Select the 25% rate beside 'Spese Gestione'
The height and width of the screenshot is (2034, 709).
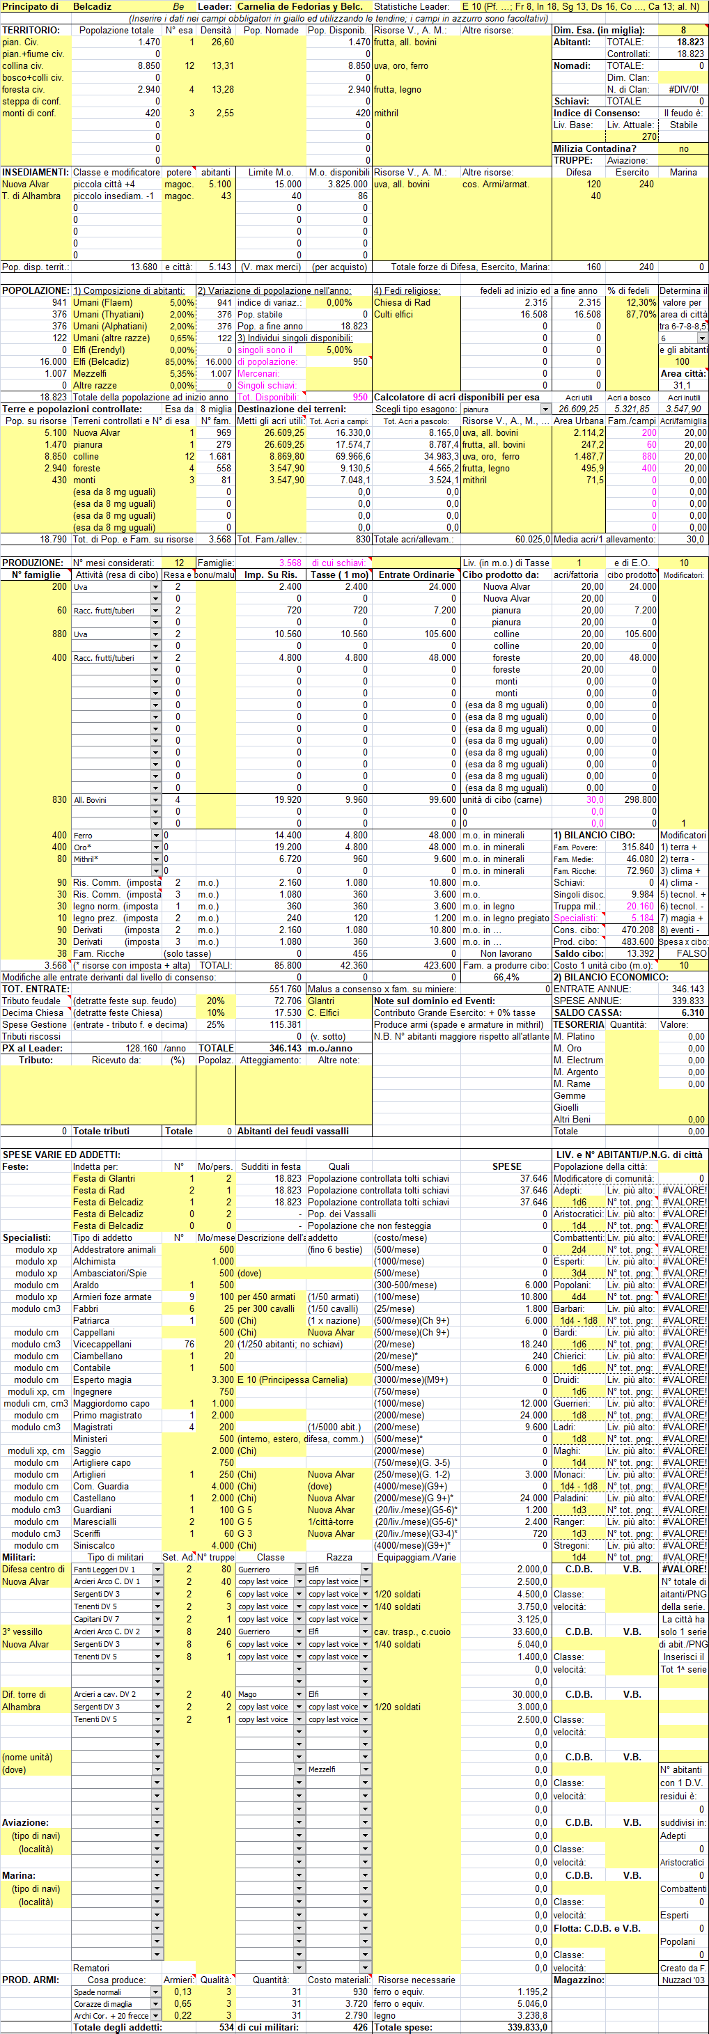[x=215, y=1025]
